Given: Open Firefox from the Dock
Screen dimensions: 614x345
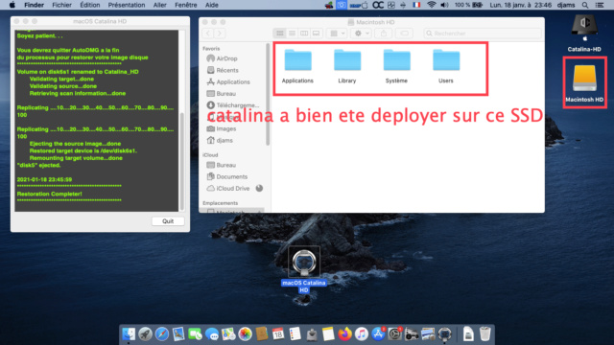Looking at the screenshot, I should point(345,334).
